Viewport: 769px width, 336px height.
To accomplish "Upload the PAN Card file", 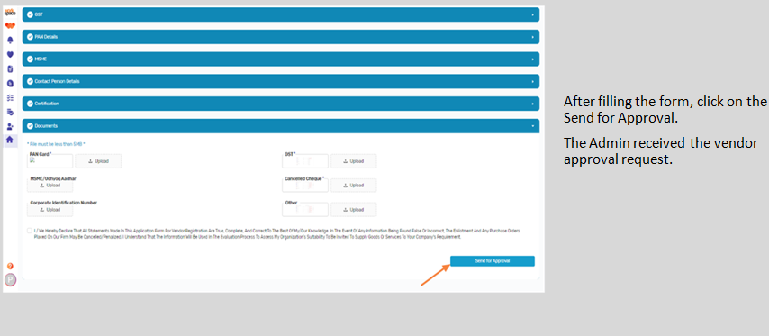I will click(x=98, y=161).
